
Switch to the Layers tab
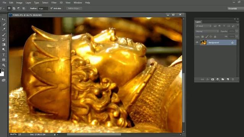198,22
